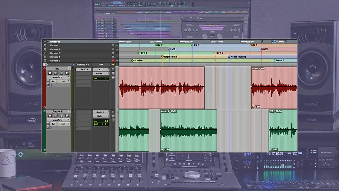Viewport: 339px width, 191px height.
Task: Click the VO track top square plus icon
Action: tap(113, 69)
